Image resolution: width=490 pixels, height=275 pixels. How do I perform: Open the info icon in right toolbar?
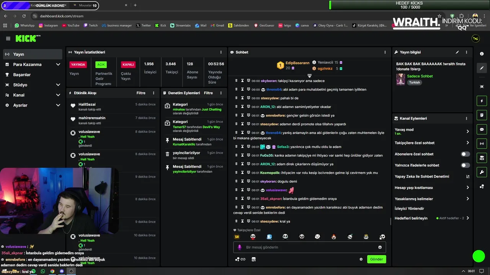tap(482, 54)
